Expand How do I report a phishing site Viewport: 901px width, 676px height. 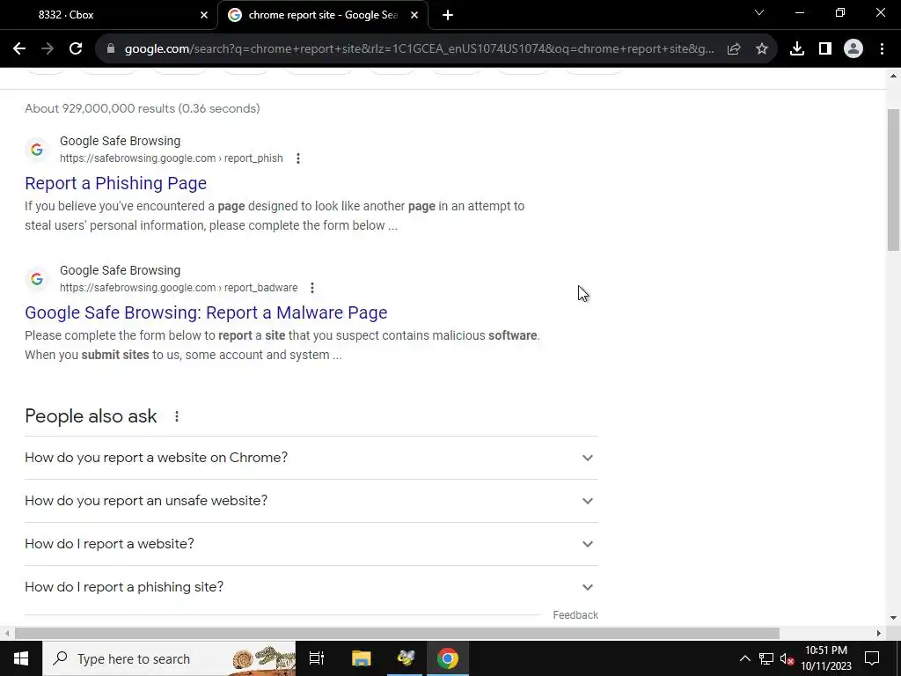pyautogui.click(x=311, y=587)
